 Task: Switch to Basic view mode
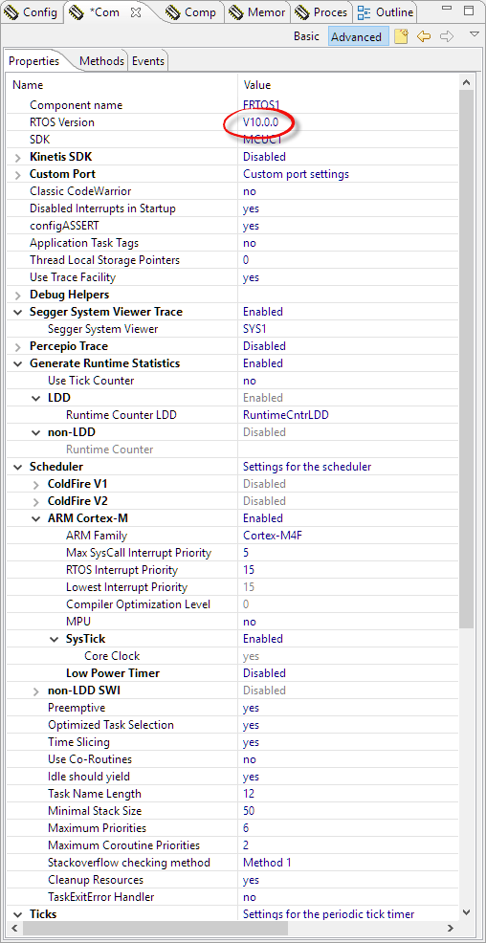pos(306,36)
